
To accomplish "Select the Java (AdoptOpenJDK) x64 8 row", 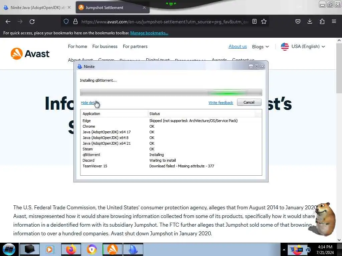I will click(x=171, y=138).
